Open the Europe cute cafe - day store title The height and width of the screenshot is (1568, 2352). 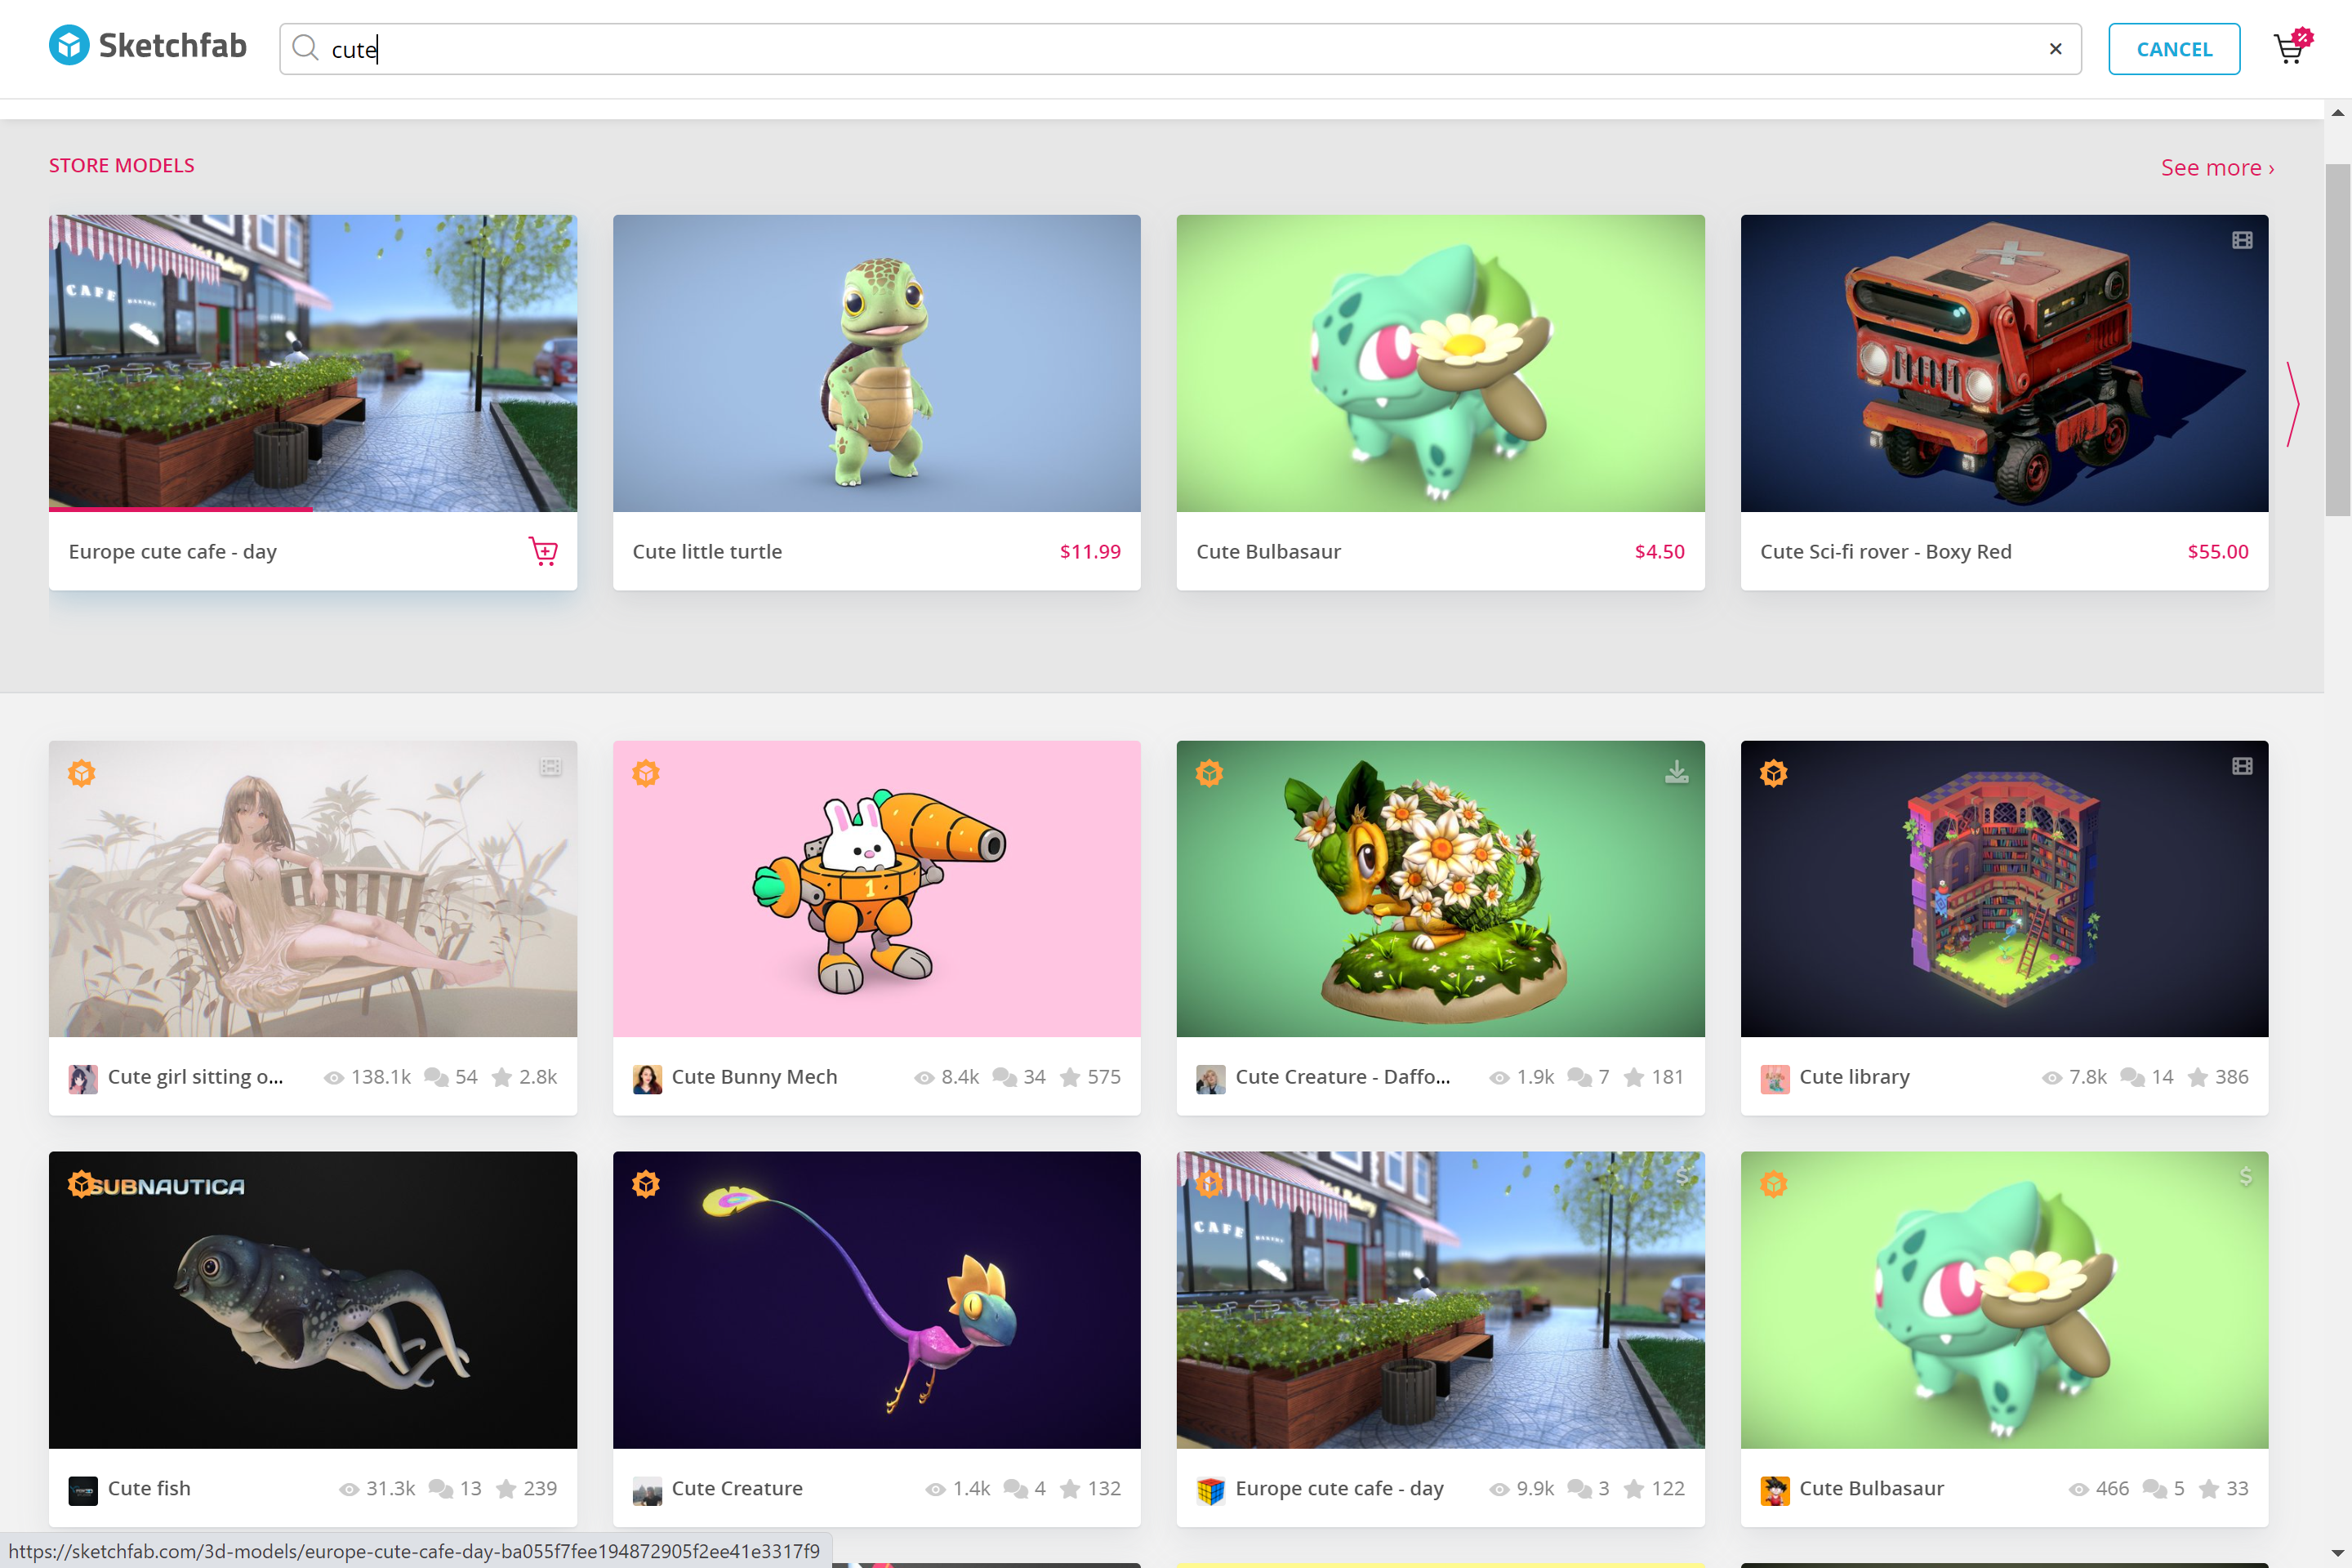172,551
